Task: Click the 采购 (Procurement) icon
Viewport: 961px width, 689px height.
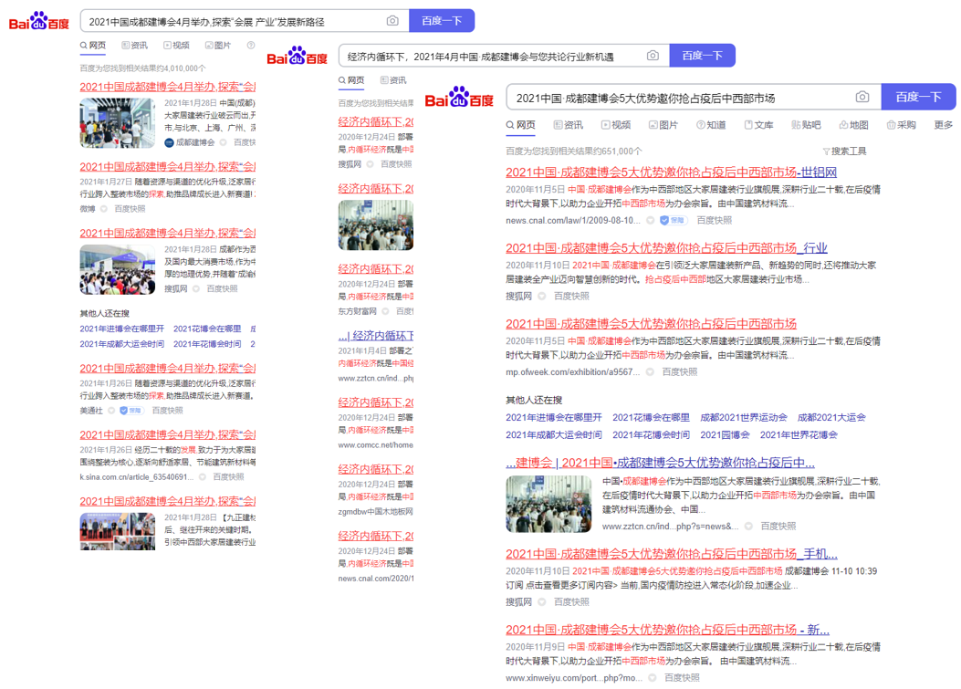Action: coord(892,124)
